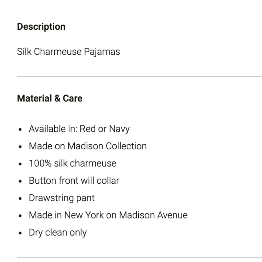262x262 pixels.
Task: Click the bullet beside Made on Madison Collection
Action: pyautogui.click(x=20, y=147)
